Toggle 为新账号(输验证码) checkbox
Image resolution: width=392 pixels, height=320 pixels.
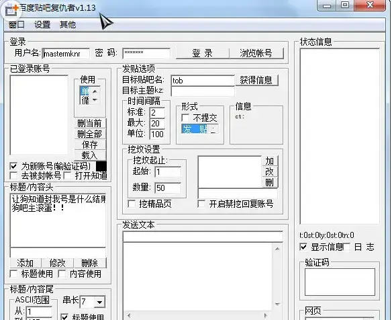(13, 166)
